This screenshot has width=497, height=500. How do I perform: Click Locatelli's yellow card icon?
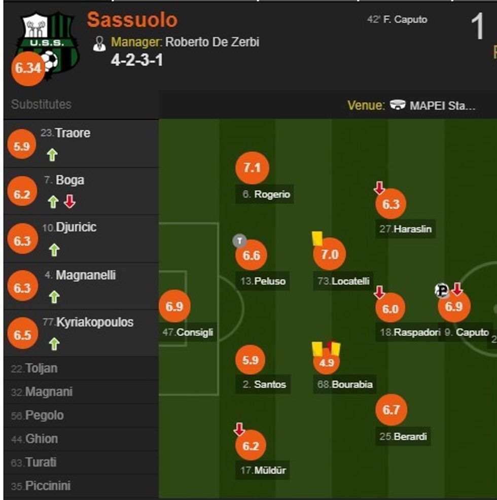(x=317, y=238)
